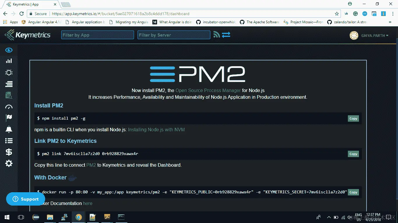This screenshot has height=223, width=398.
Task: Open the stacked lines sidebar icon
Action: (x=9, y=84)
